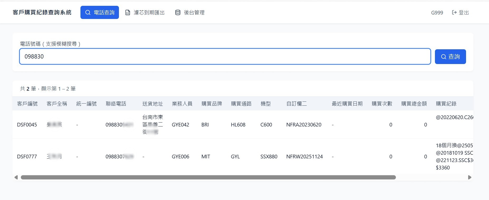Click the 自訂欄二 column header

click(297, 104)
